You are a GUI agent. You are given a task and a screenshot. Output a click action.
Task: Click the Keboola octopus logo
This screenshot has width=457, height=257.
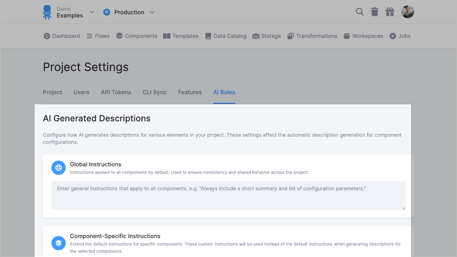click(47, 12)
